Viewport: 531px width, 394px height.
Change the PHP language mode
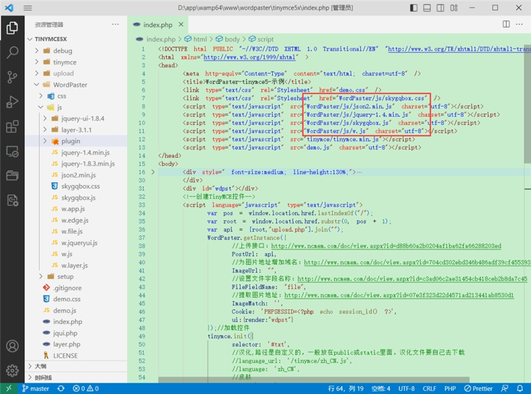450,389
